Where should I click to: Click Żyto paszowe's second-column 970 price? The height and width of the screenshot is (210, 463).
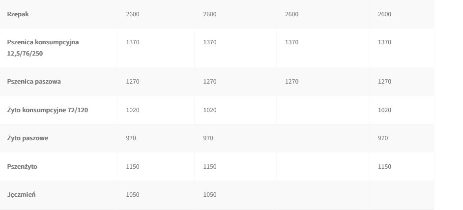point(208,138)
